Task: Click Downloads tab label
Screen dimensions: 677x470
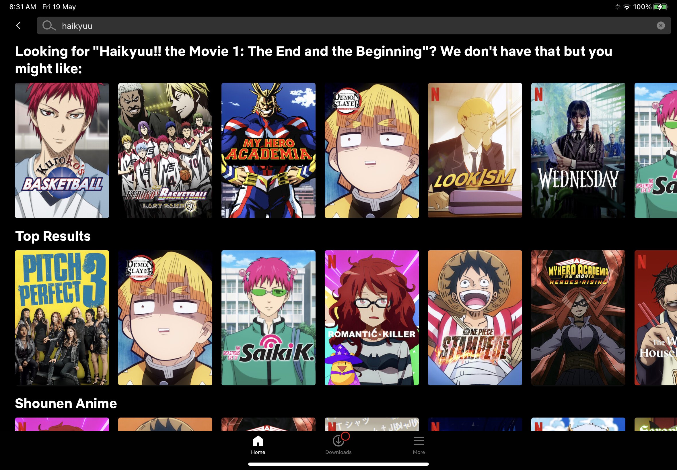Action: pyautogui.click(x=338, y=452)
